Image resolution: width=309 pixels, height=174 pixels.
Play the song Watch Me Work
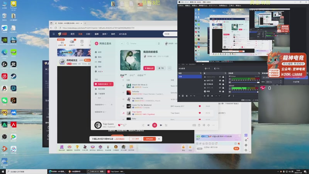click(x=139, y=85)
